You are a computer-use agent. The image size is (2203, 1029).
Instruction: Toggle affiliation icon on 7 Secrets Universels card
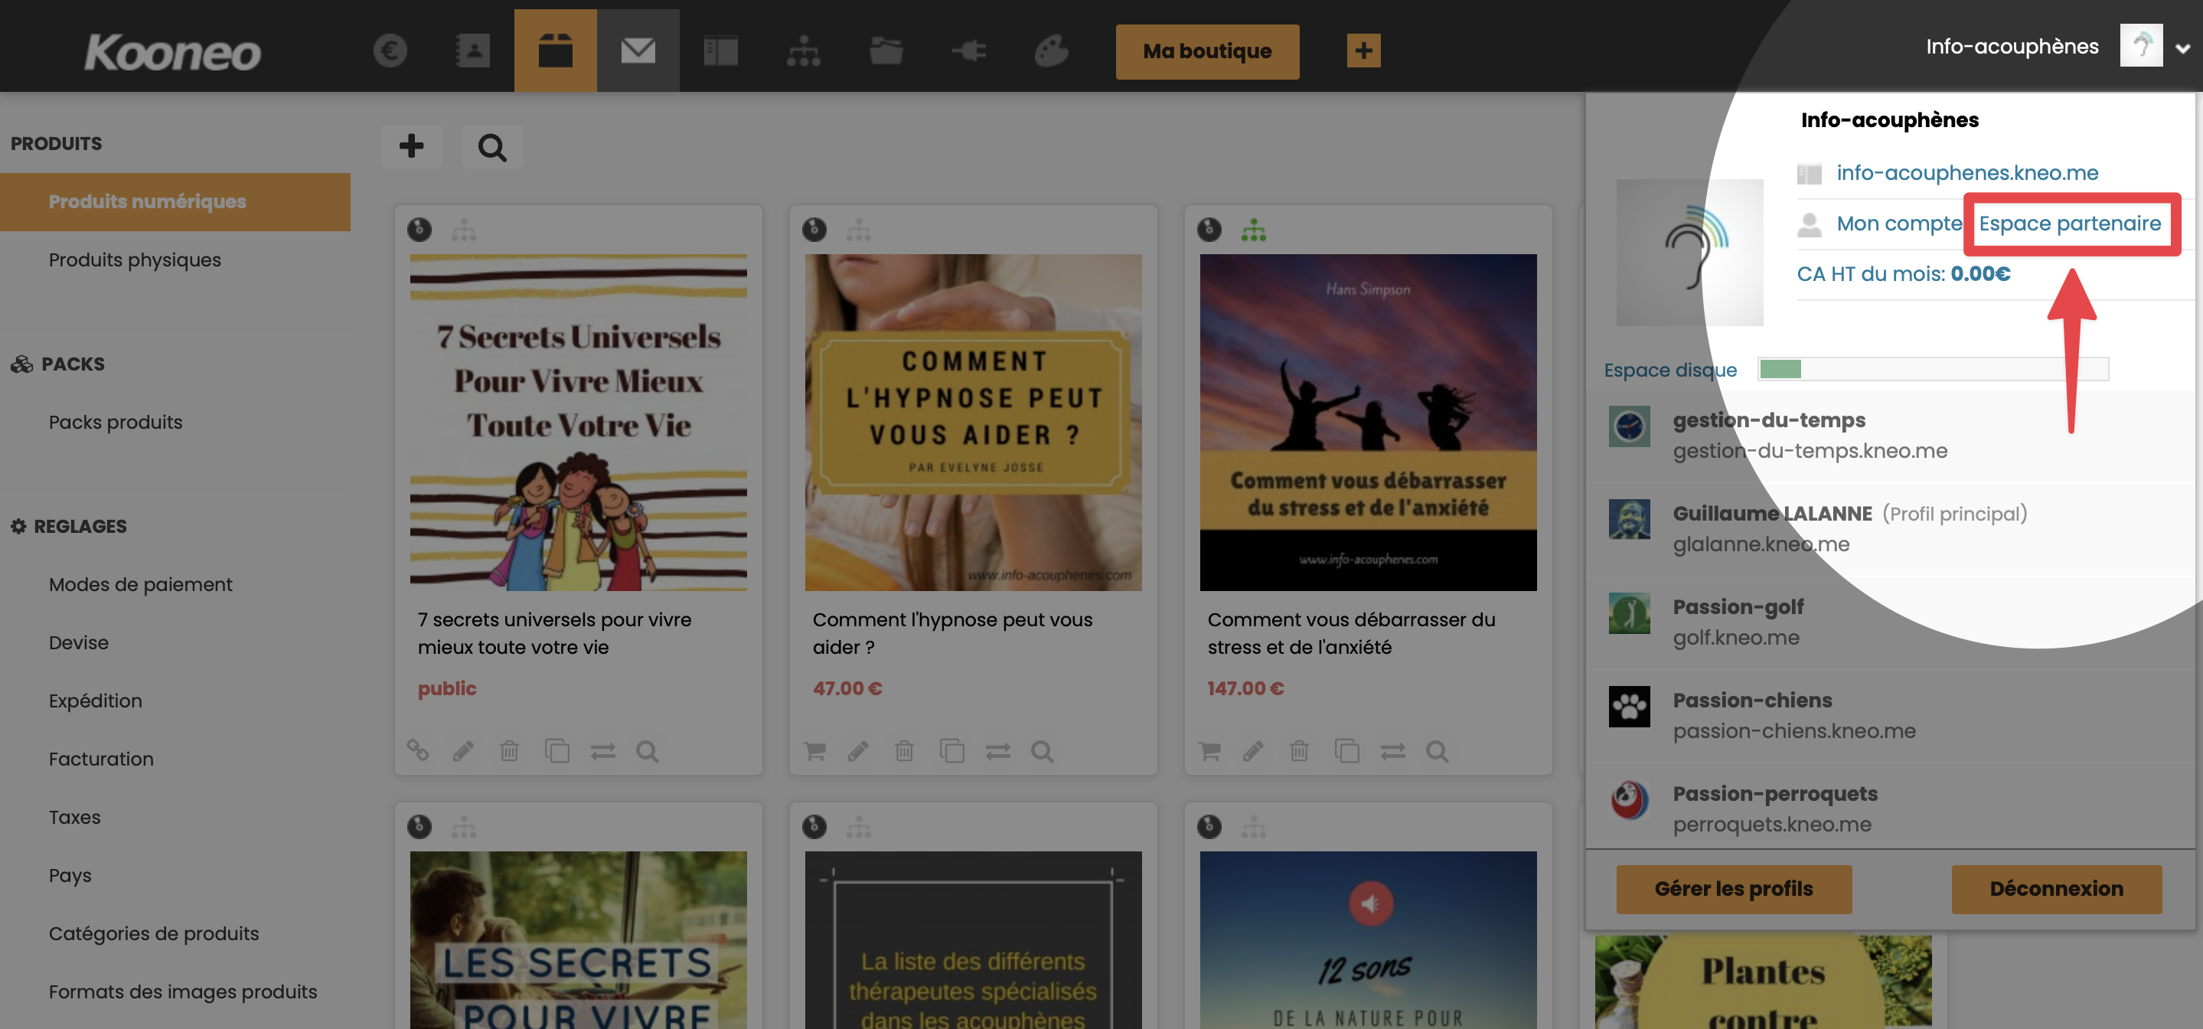point(464,229)
